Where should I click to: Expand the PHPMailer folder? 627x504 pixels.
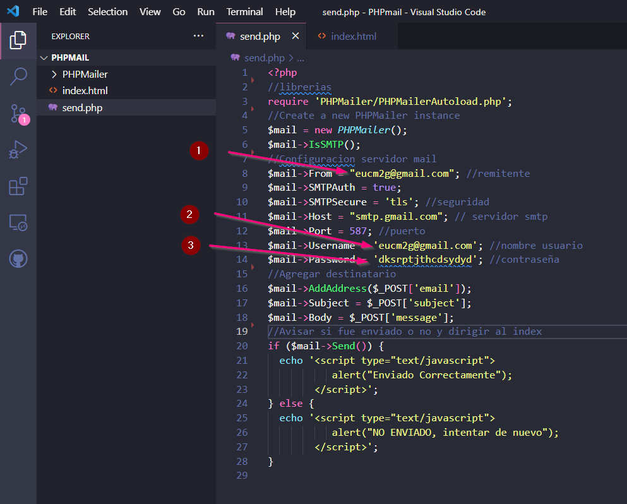[x=54, y=75]
